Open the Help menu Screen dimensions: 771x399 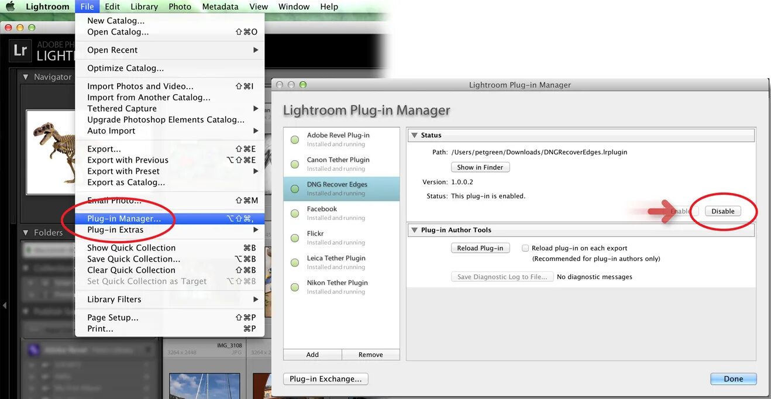pyautogui.click(x=329, y=6)
